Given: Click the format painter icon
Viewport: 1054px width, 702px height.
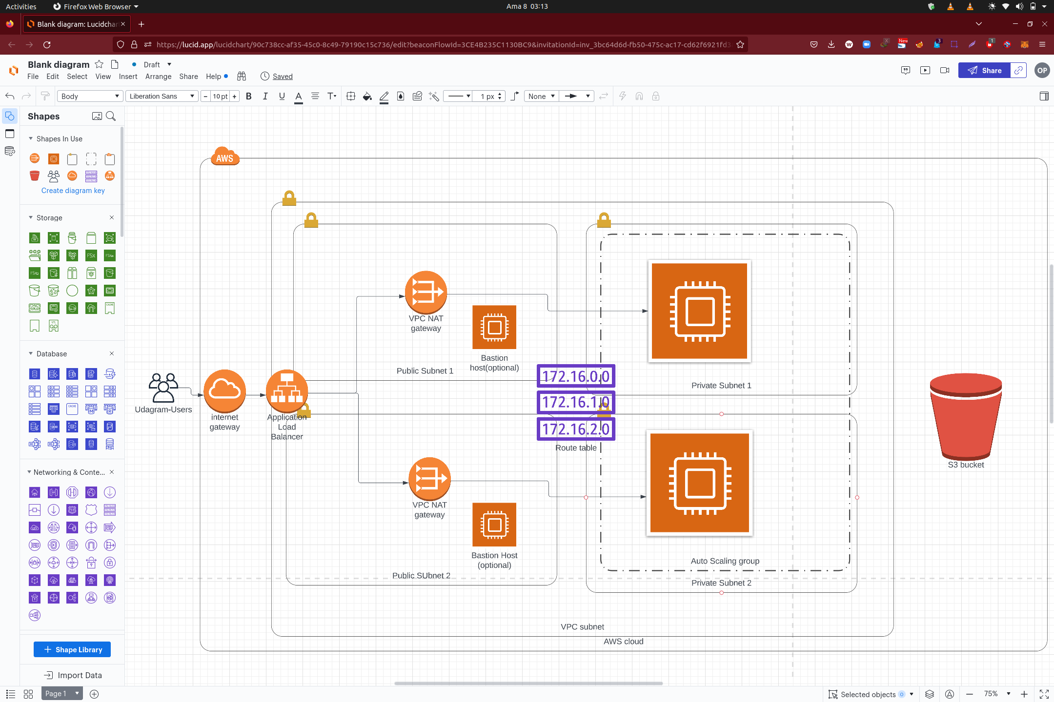Looking at the screenshot, I should tap(45, 96).
